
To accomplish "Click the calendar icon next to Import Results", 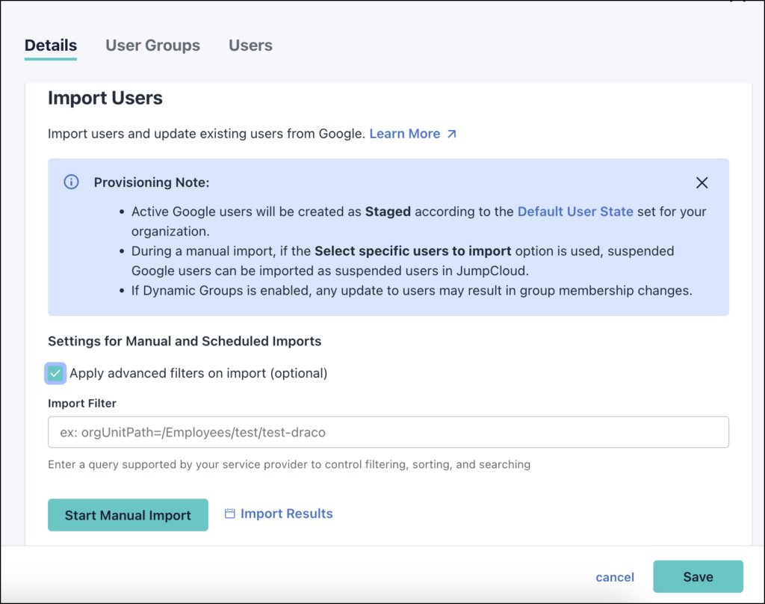I will click(229, 514).
